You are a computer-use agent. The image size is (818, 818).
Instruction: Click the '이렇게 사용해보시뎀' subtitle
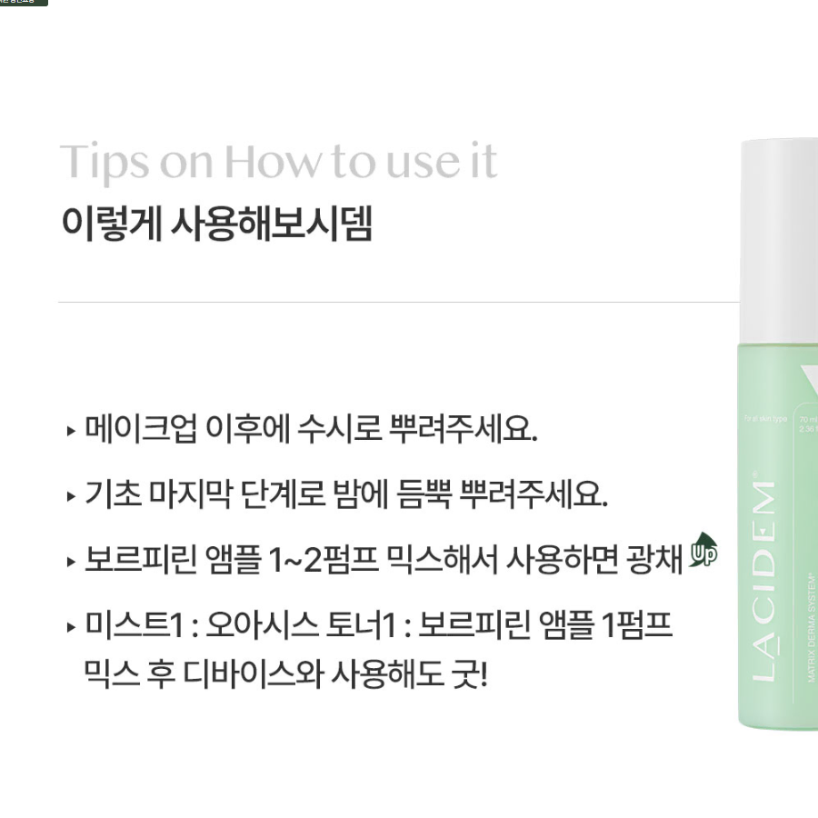click(216, 224)
